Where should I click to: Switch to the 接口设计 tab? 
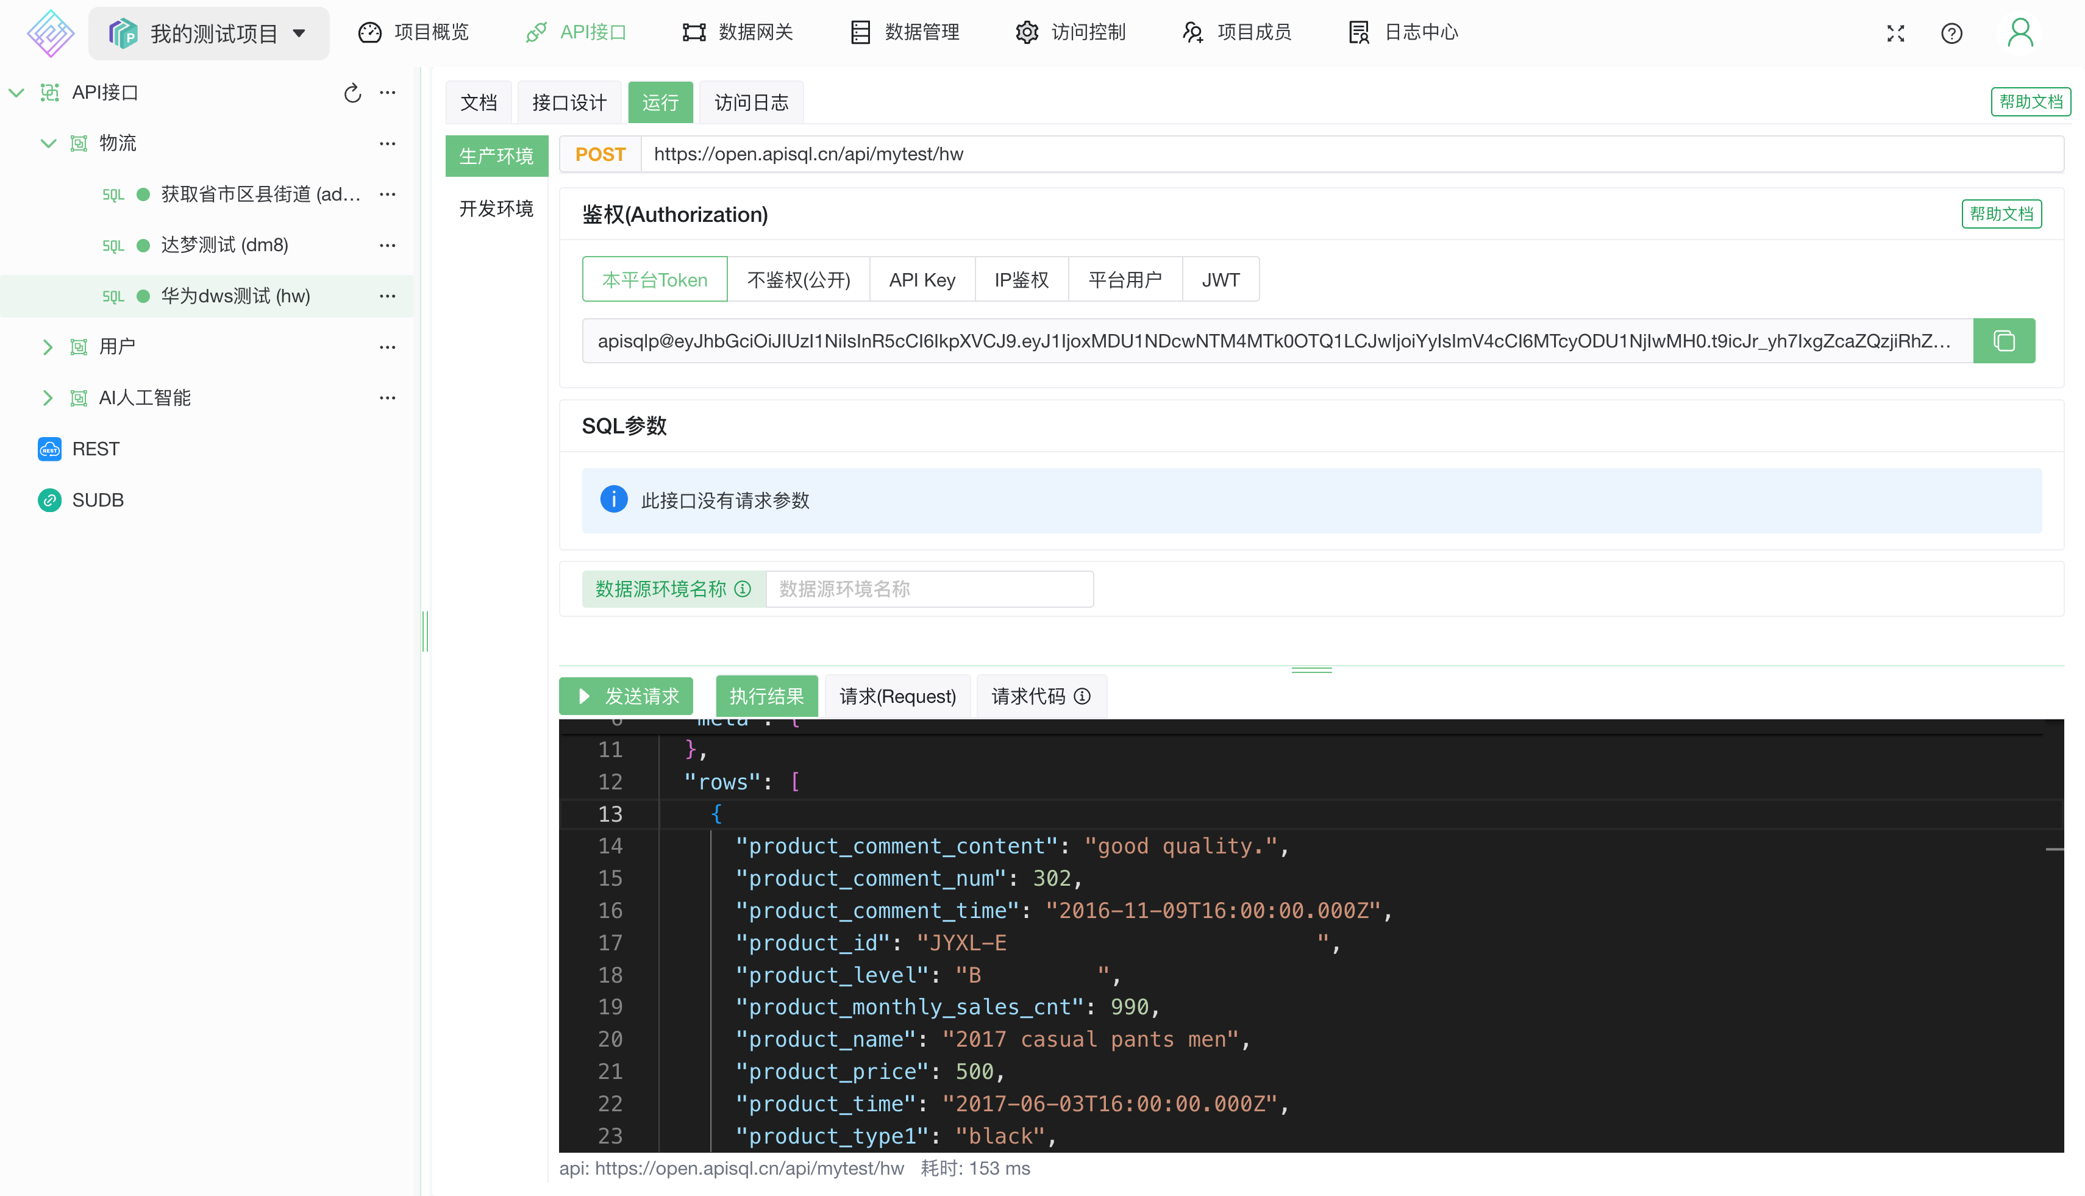tap(569, 102)
